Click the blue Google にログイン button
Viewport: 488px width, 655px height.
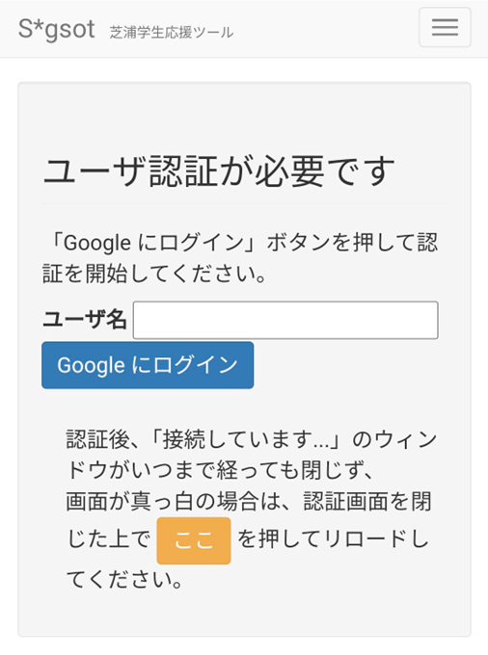(x=148, y=365)
